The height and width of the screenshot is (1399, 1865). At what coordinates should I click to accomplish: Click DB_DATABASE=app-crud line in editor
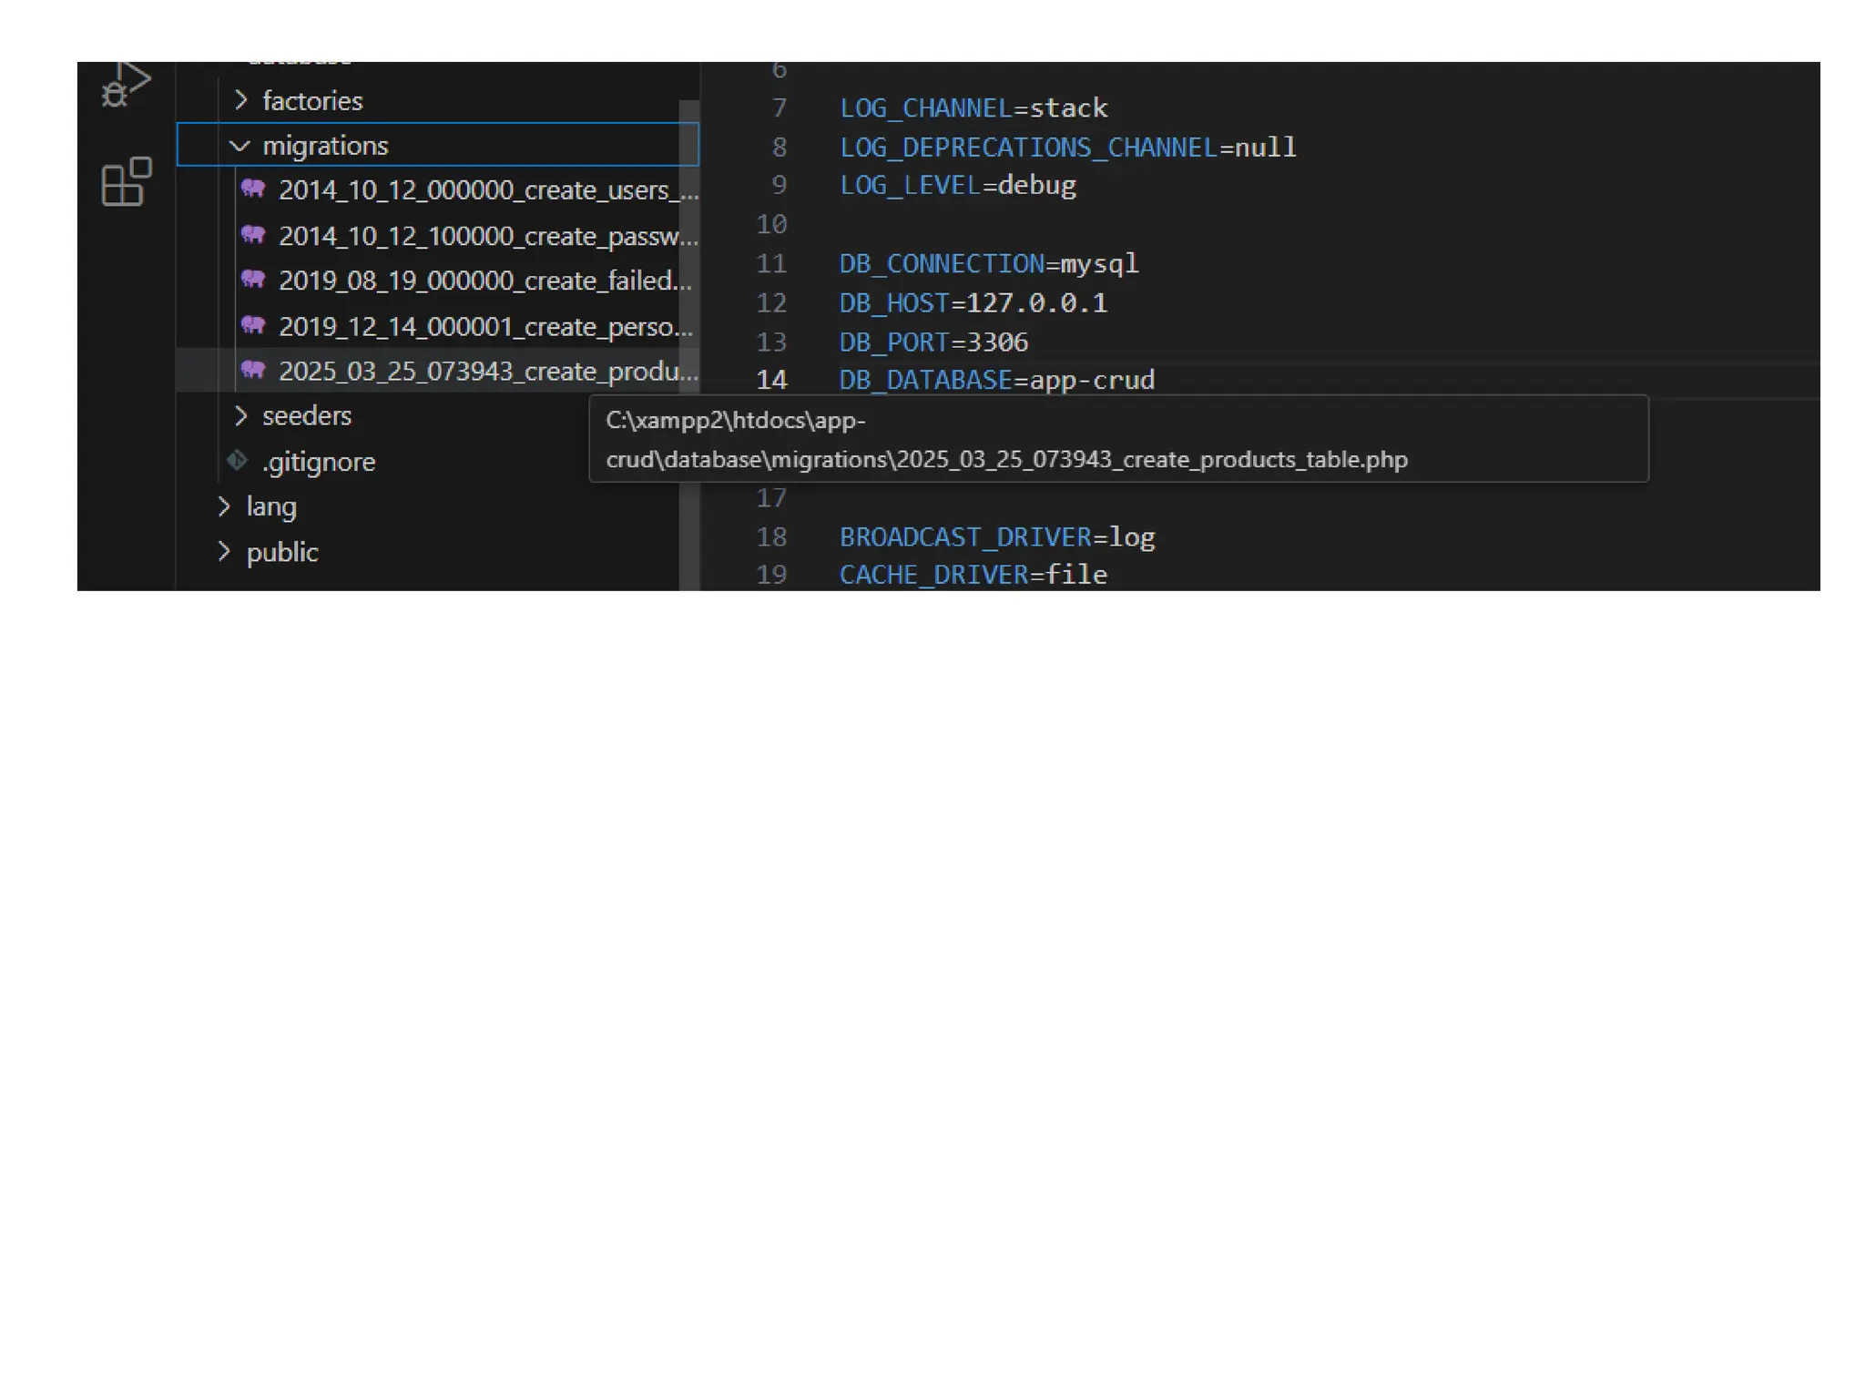(x=996, y=380)
